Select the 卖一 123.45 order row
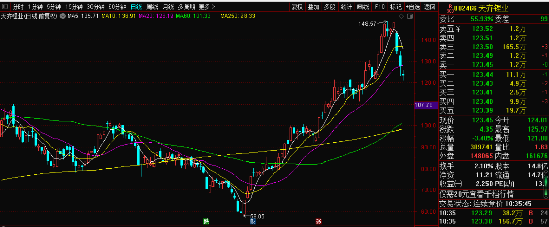Viewport: 549px width, 227px height. coord(494,64)
